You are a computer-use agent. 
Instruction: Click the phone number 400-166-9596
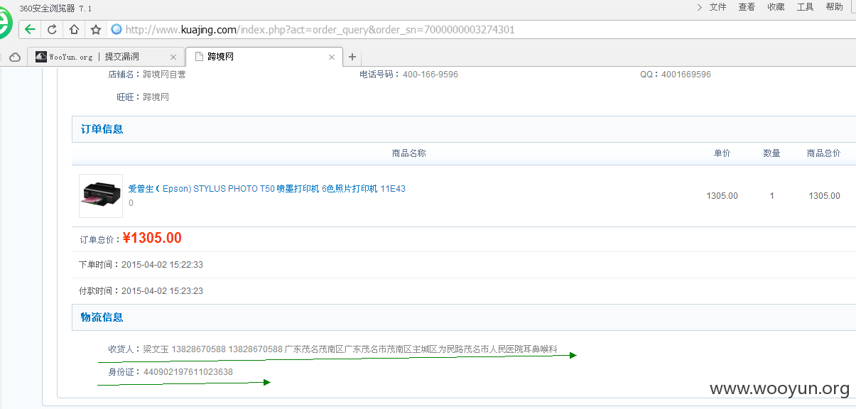[x=430, y=75]
